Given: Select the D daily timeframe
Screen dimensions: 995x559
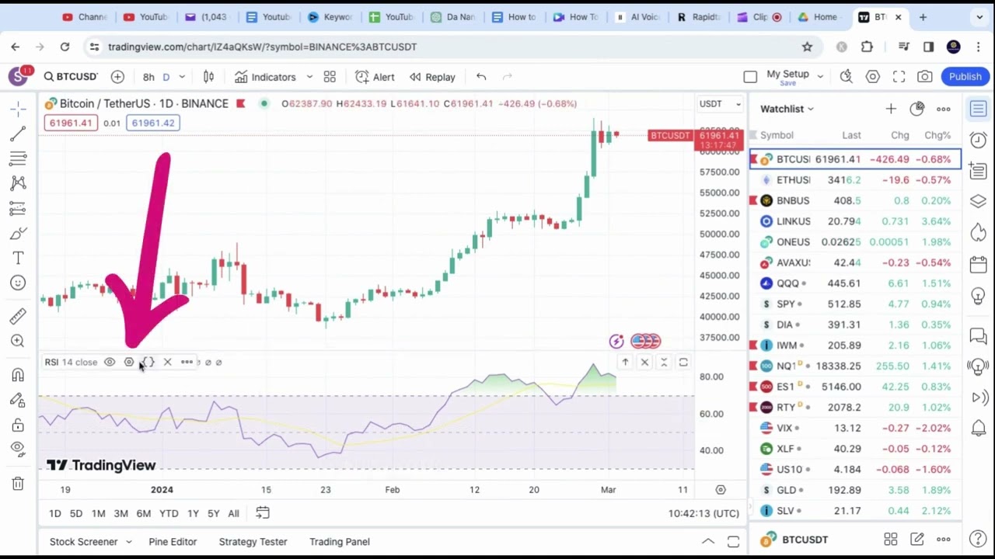Looking at the screenshot, I should tap(166, 77).
